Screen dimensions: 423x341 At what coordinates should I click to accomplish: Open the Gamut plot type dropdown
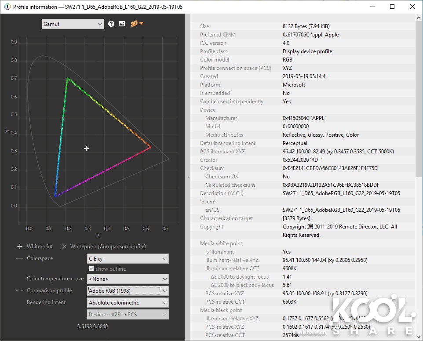[73, 24]
